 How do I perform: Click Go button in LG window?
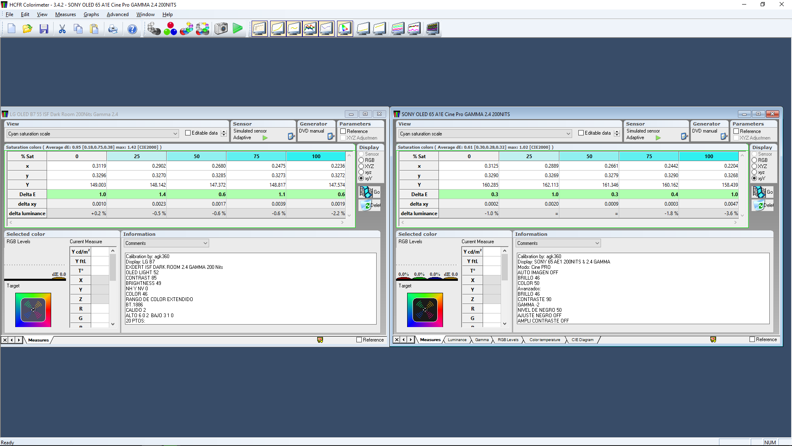(370, 192)
